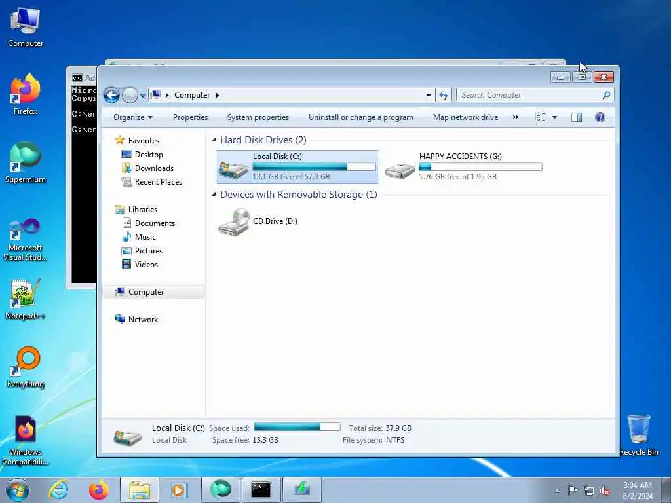Select Network in the navigation pane
This screenshot has width=671, height=503.
tap(143, 320)
